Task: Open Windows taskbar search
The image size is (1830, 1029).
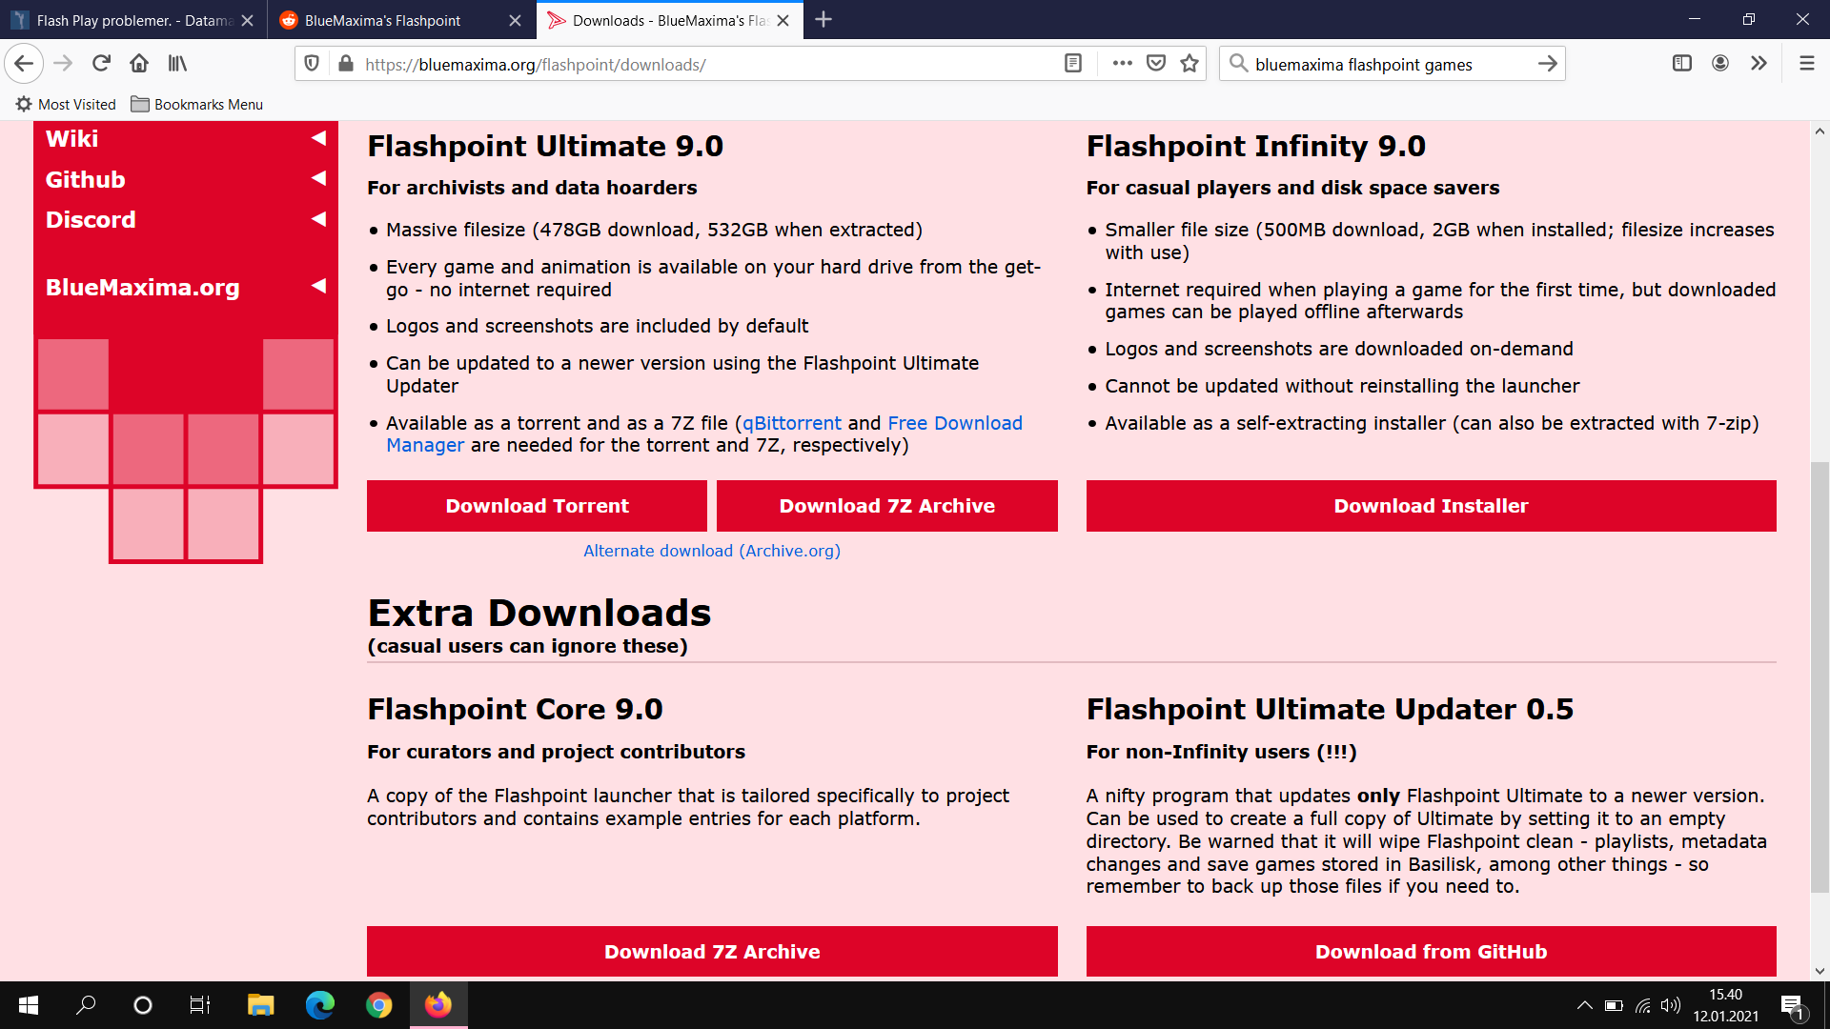Action: pyautogui.click(x=86, y=1005)
